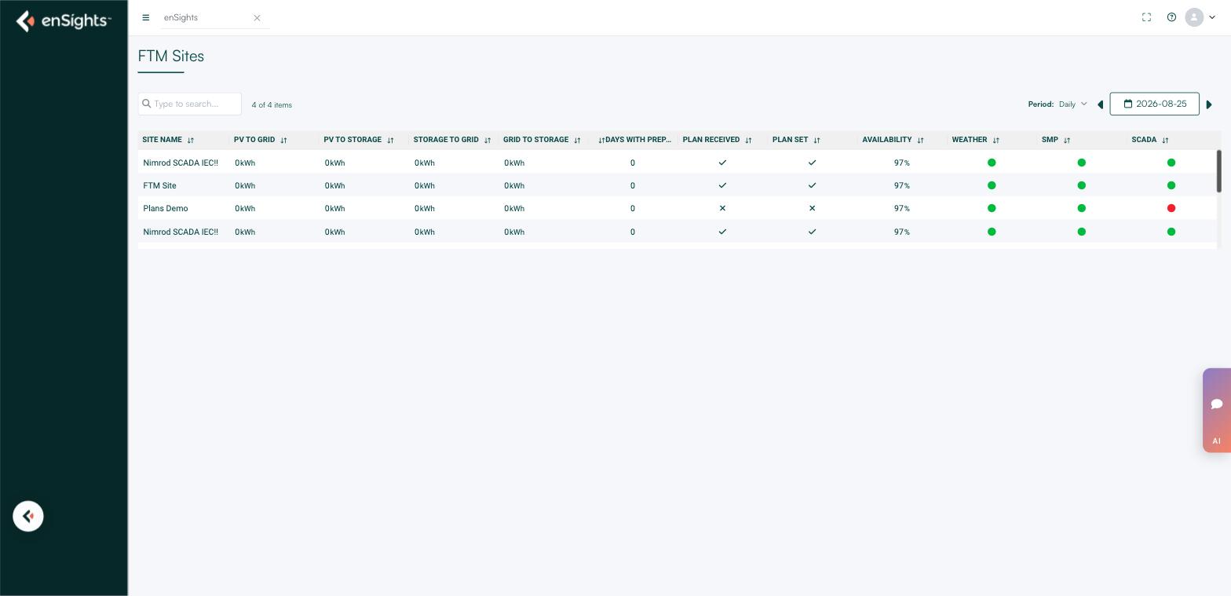
Task: Close the enSights tab
Action: 257,17
